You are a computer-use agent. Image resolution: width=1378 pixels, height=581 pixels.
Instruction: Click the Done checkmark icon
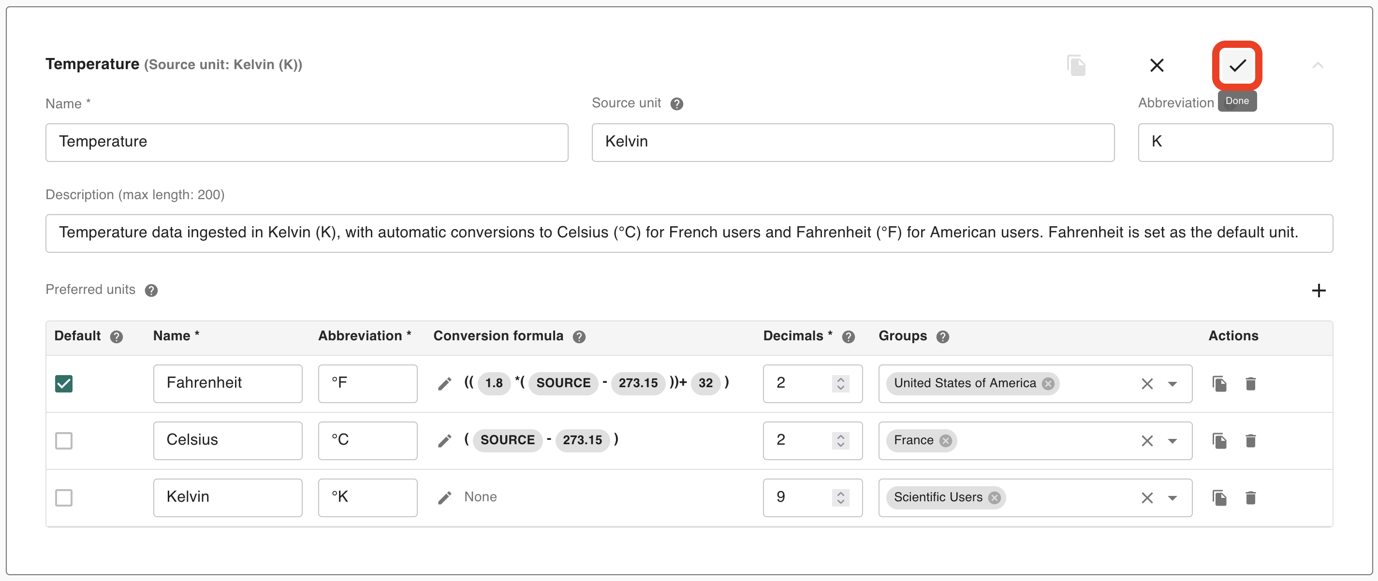[x=1237, y=65]
